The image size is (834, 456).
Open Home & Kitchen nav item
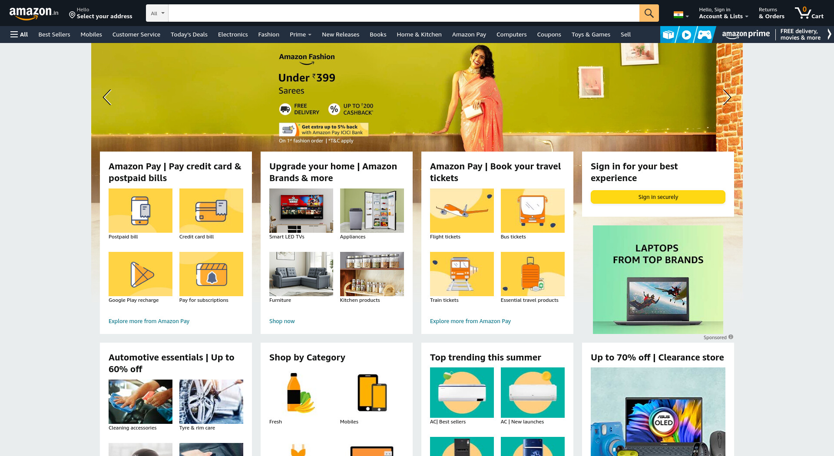pyautogui.click(x=419, y=34)
